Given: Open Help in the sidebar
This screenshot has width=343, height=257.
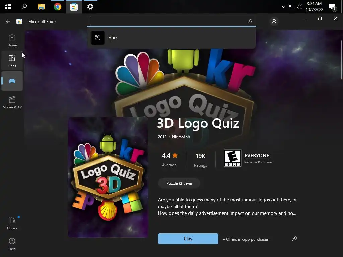Looking at the screenshot, I should pyautogui.click(x=12, y=244).
